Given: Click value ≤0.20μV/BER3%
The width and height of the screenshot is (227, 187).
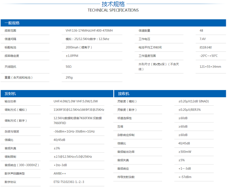Looking at the screenshot, I should tap(190, 110).
